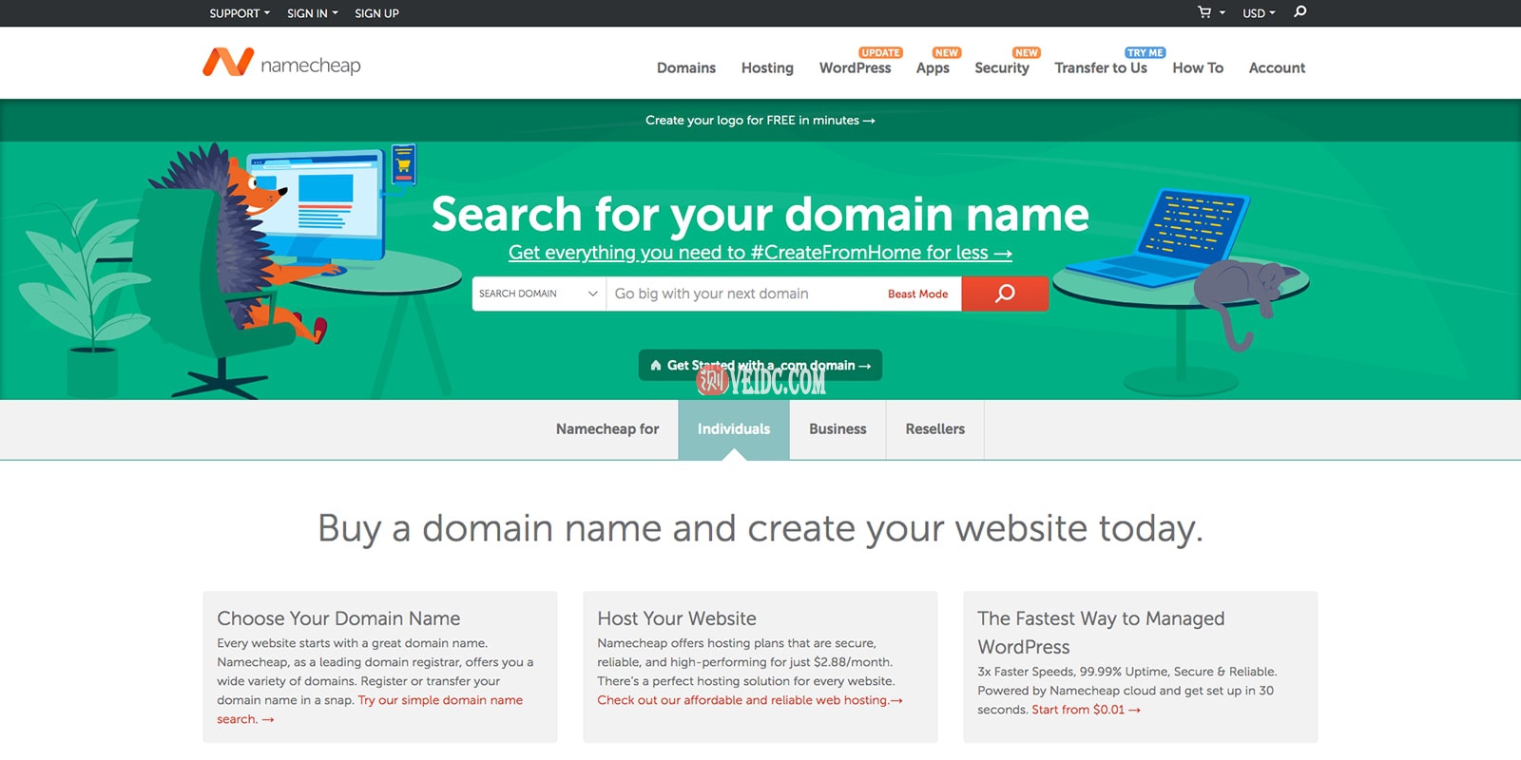Click the 'Start from $0.01' link
This screenshot has height=760, width=1521.
[x=1086, y=710]
